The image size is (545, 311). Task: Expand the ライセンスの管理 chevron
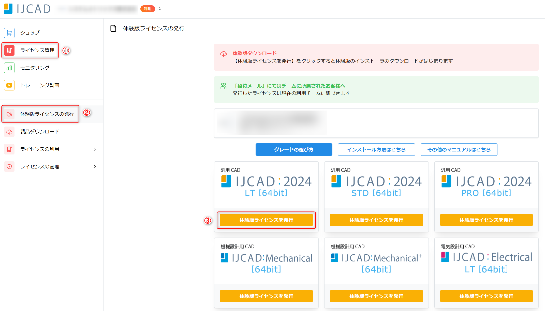(x=95, y=167)
